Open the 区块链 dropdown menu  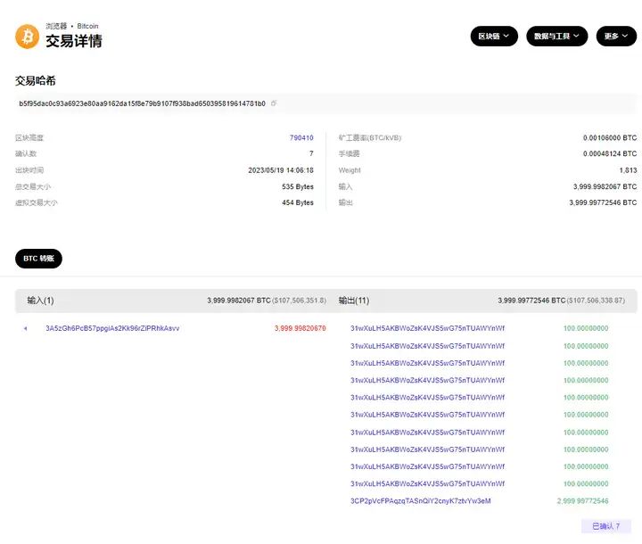coord(494,36)
